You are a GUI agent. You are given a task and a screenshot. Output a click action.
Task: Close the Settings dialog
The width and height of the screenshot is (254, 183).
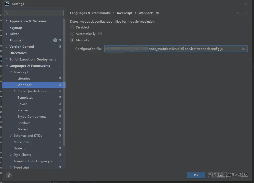(246, 4)
